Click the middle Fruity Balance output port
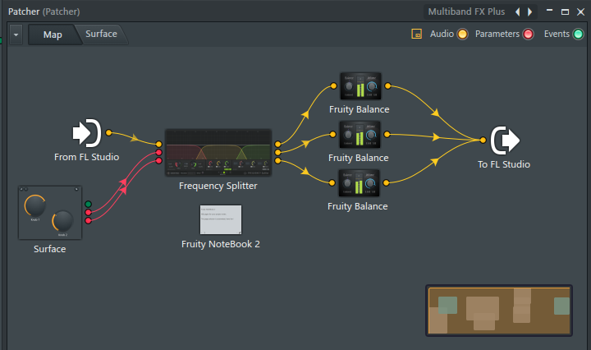Image resolution: width=591 pixels, height=350 pixels. coord(387,134)
